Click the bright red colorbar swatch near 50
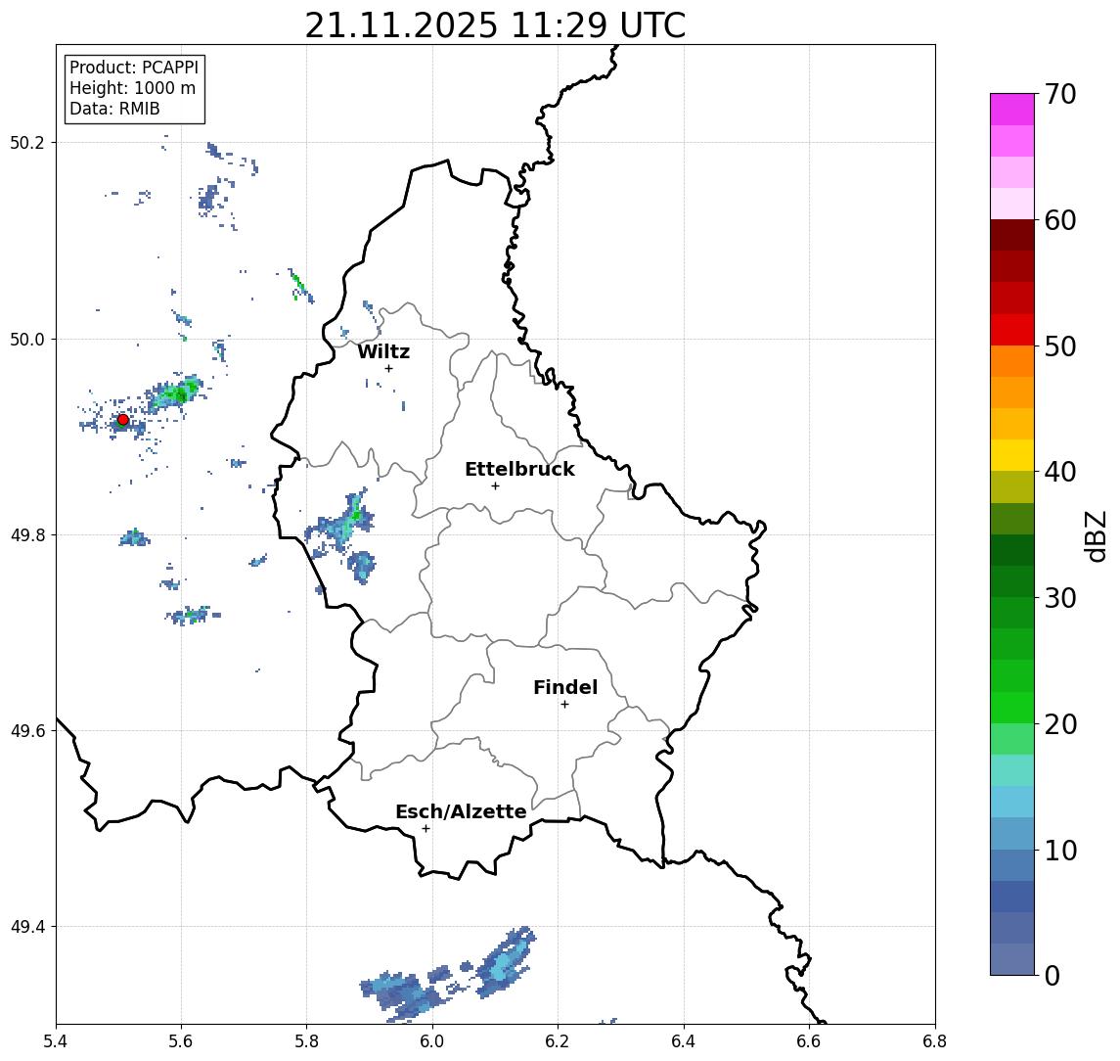This screenshot has width=1120, height=1061. tap(1012, 330)
